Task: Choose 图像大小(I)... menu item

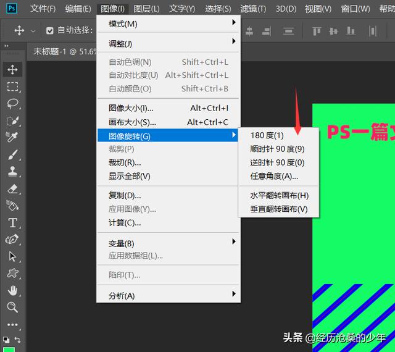Action: 168,108
